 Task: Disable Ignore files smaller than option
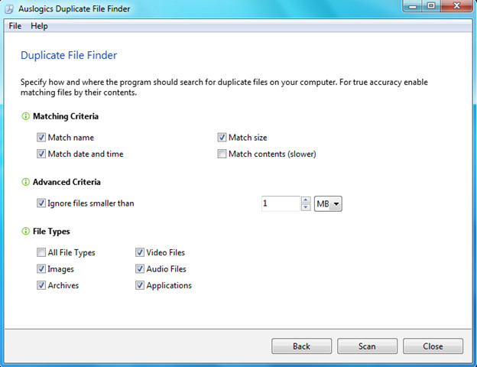click(x=41, y=203)
